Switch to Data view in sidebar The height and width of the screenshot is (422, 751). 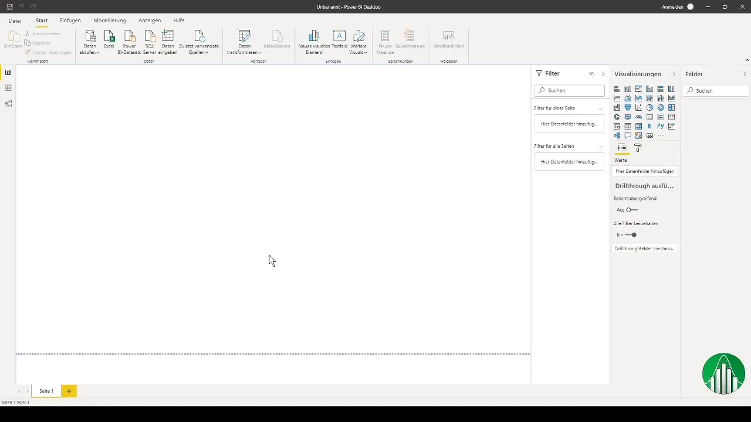pos(8,88)
